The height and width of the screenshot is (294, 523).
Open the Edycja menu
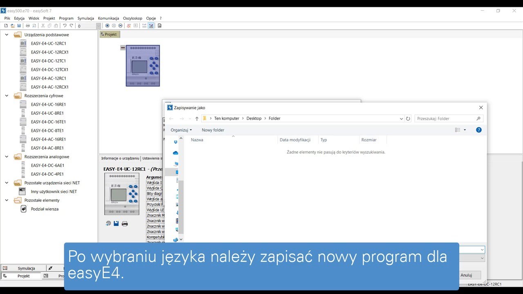point(19,18)
